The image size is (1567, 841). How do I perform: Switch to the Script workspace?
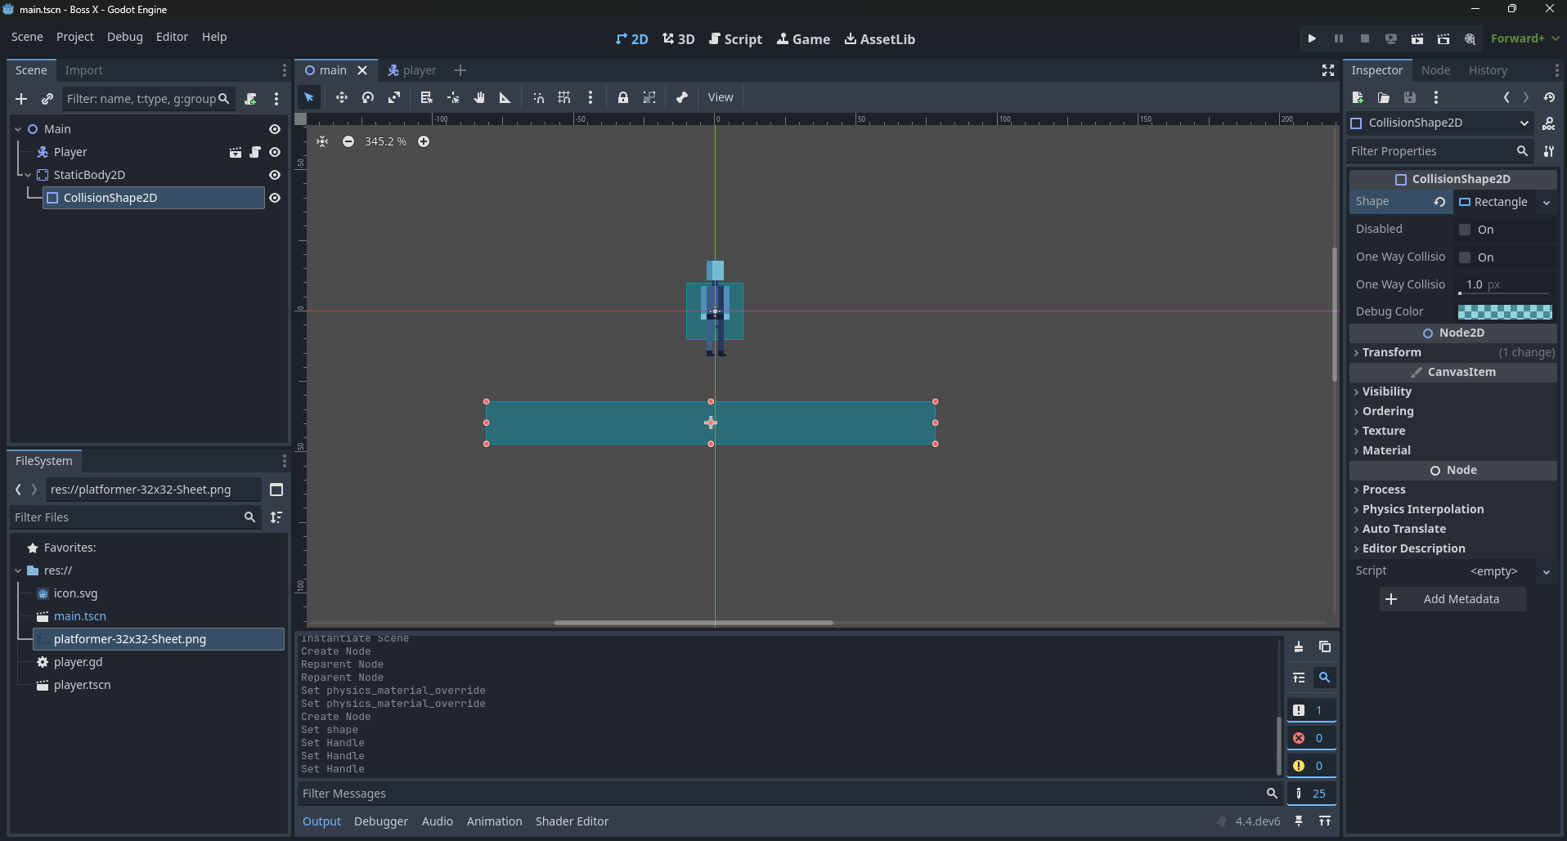(x=735, y=39)
